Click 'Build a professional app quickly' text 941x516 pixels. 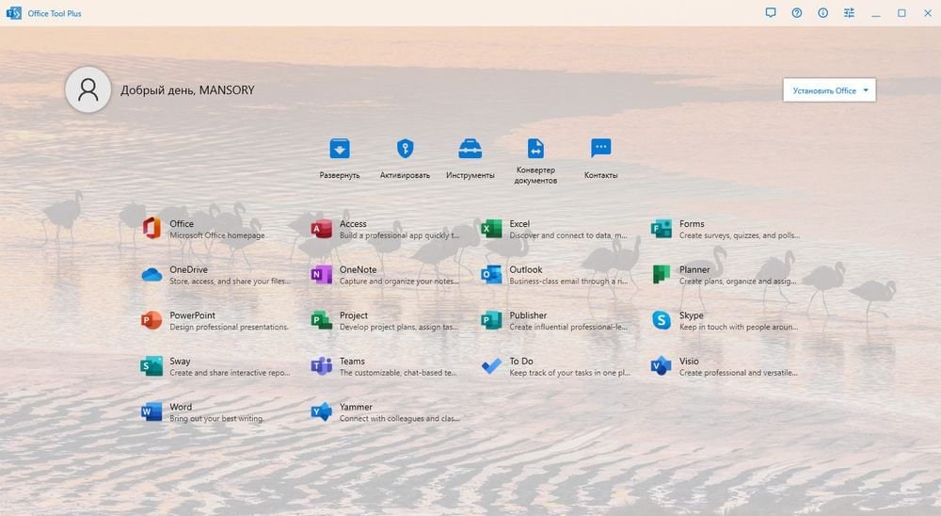pyautogui.click(x=399, y=235)
